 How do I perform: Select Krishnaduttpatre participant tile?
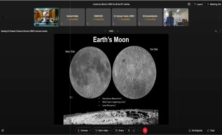(150, 17)
